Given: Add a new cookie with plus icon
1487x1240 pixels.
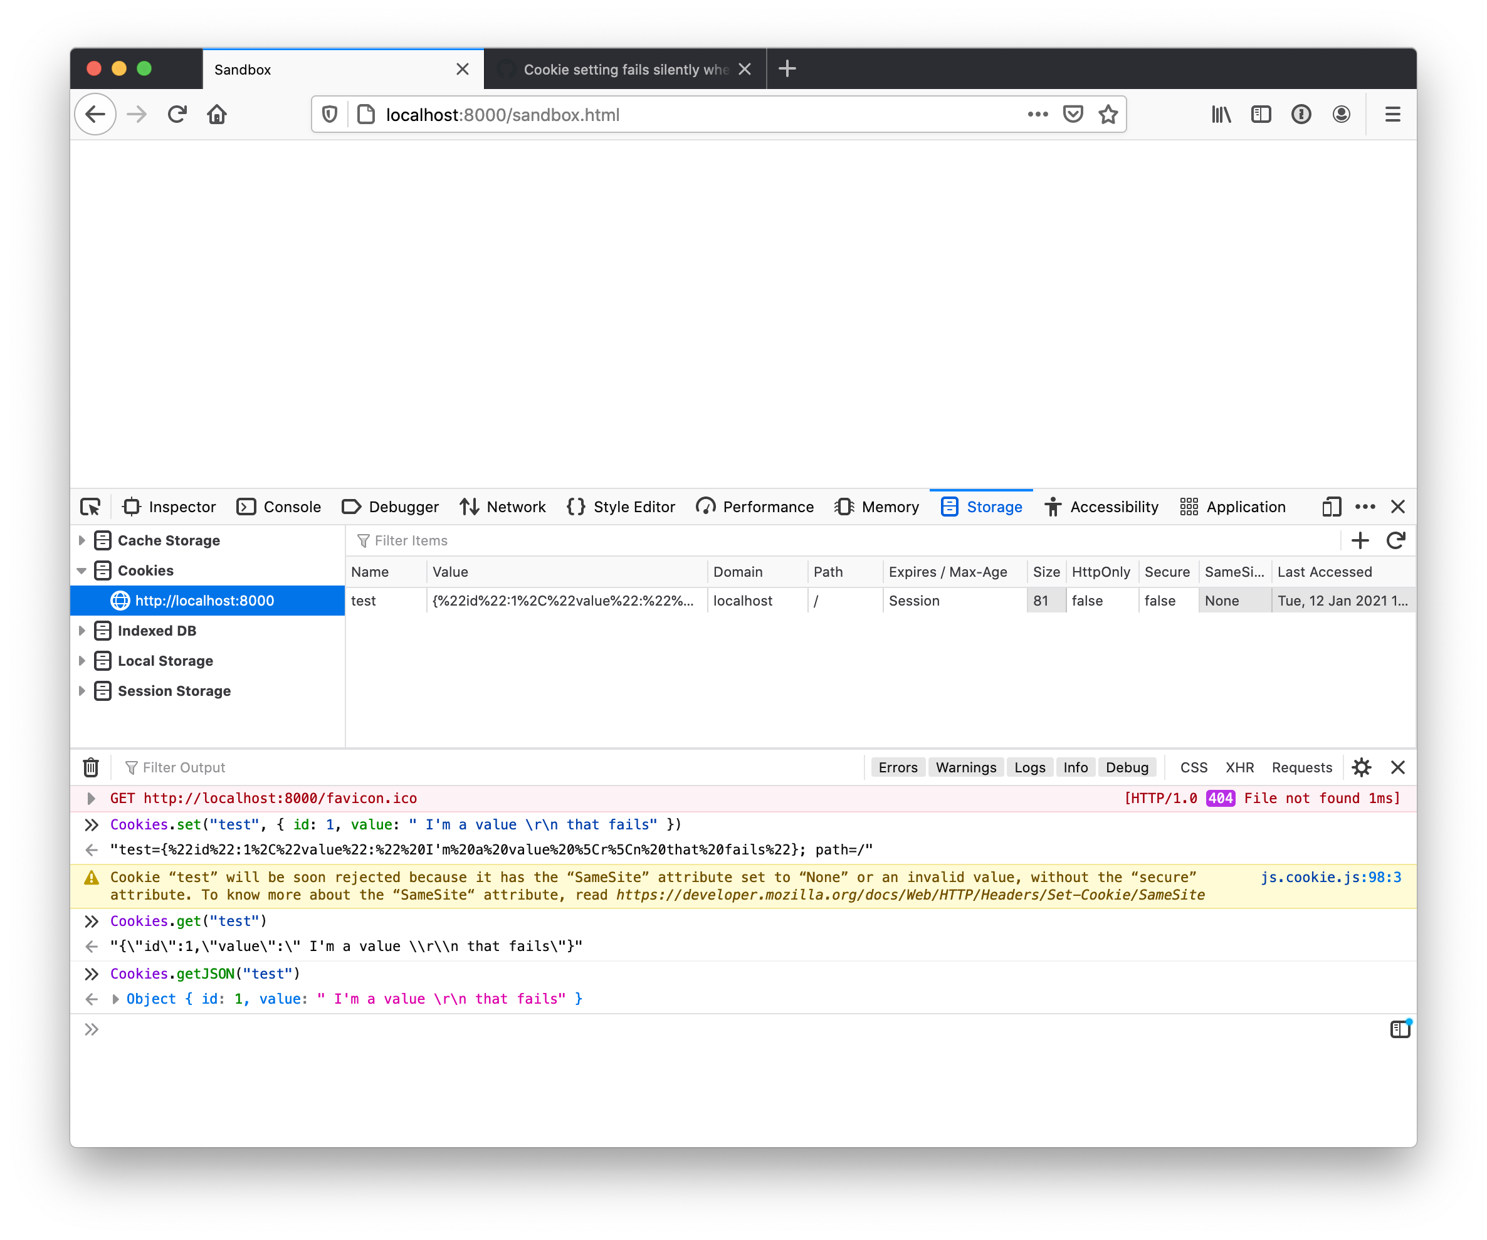Looking at the screenshot, I should pyautogui.click(x=1360, y=541).
